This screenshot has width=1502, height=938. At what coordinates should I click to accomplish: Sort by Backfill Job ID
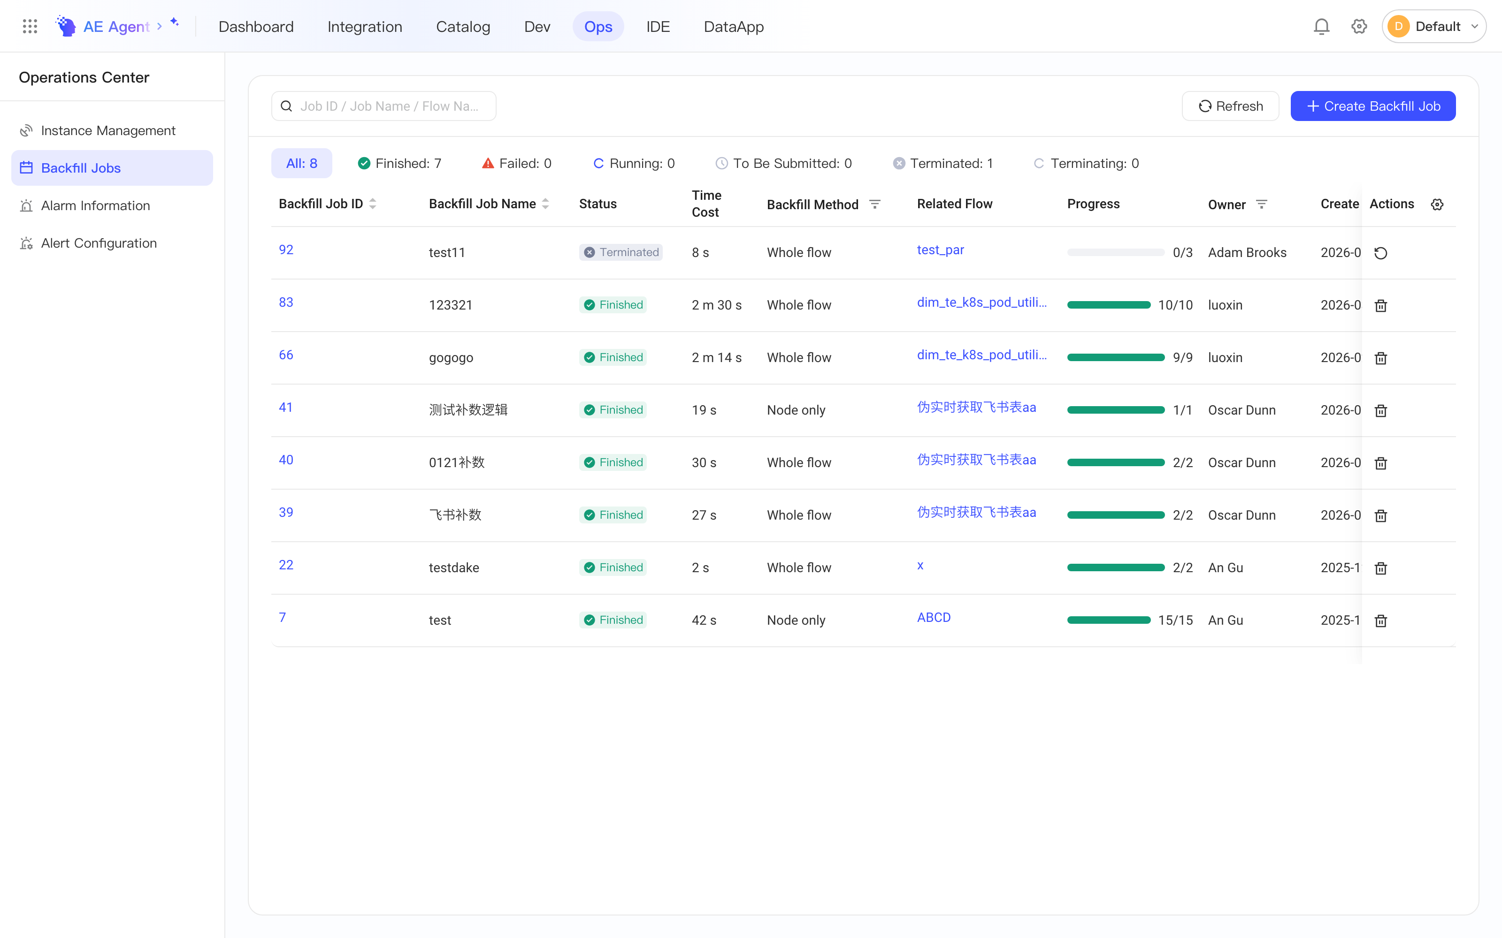coord(372,204)
